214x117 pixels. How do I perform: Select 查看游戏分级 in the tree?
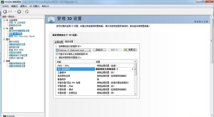[x=15, y=25]
